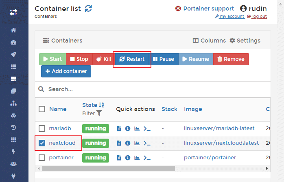The width and height of the screenshot is (284, 182).
Task: Open Users via the people sidebar icon
Action: point(13,164)
